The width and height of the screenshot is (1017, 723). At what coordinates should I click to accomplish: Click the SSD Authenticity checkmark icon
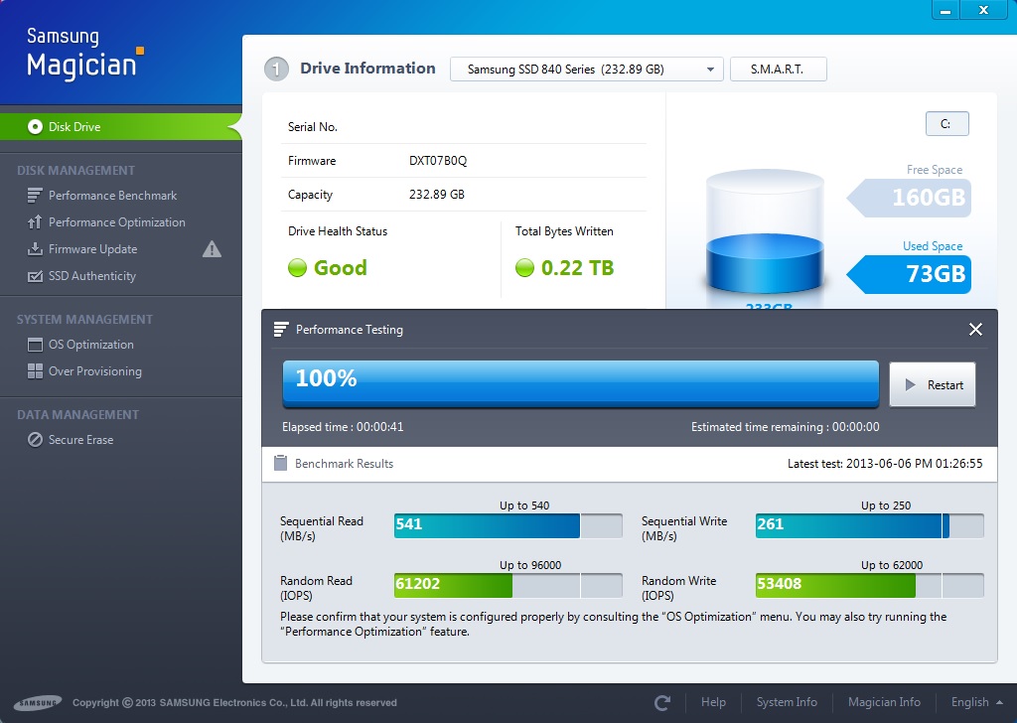tap(35, 276)
